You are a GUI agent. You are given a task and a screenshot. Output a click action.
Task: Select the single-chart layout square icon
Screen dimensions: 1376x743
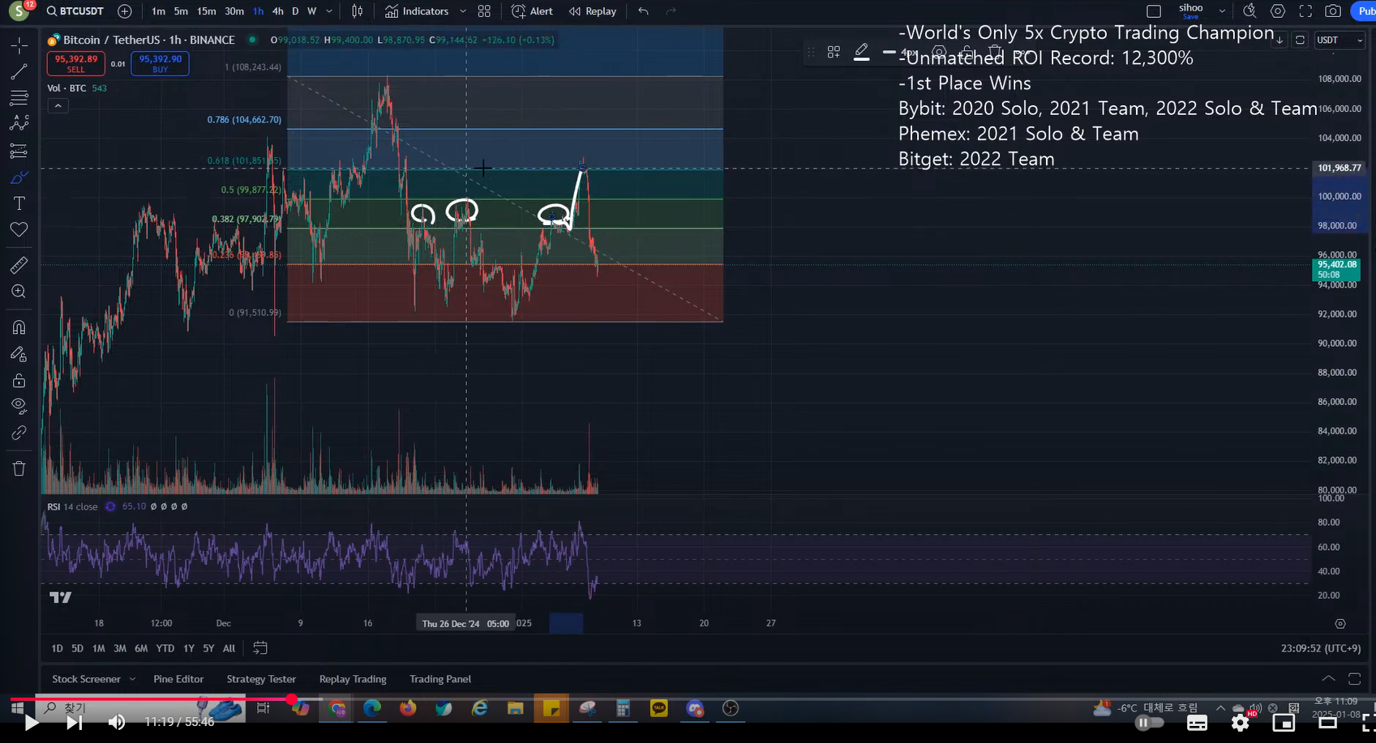click(x=1154, y=11)
